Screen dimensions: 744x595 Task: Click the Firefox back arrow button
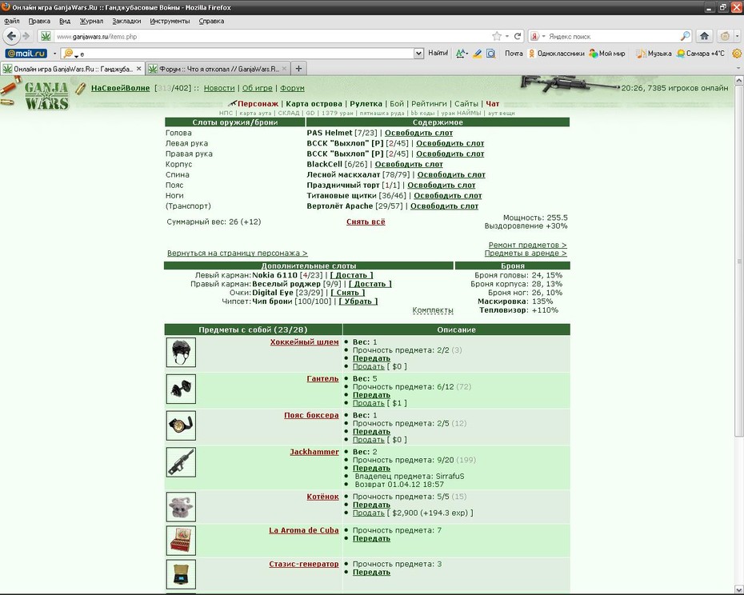pos(11,36)
